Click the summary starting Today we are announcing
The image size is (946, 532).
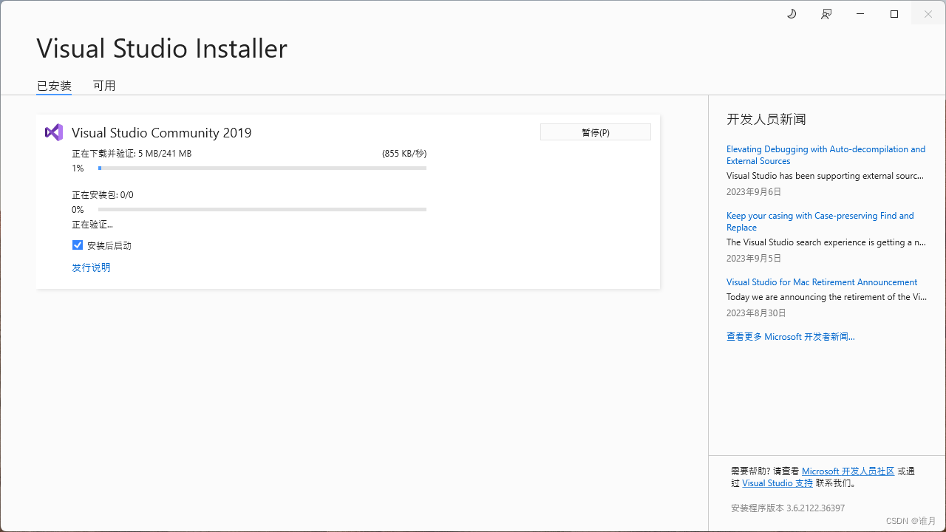[x=826, y=297]
